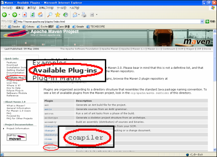Viewport: 217px width, 157px height.
Task: Open the Forward button history dropdown
Action: [19, 14]
